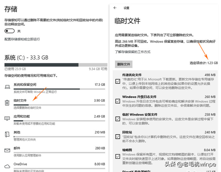Uncheck the 缩略图 checkbox
This screenshot has height=172, width=221.
click(118, 156)
